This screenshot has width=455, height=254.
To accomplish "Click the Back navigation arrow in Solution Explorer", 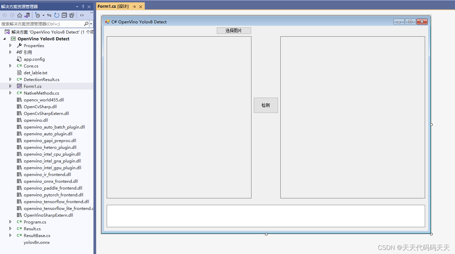I will pos(4,15).
